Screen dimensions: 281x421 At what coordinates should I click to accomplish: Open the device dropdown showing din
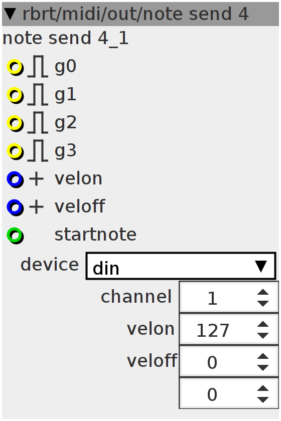pyautogui.click(x=181, y=266)
